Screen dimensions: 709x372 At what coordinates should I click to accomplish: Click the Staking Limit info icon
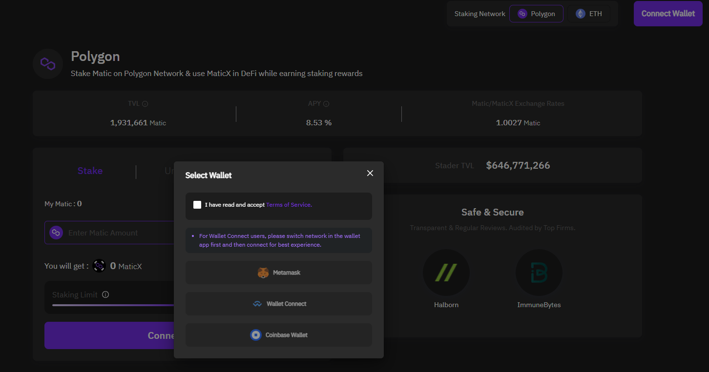pos(105,294)
